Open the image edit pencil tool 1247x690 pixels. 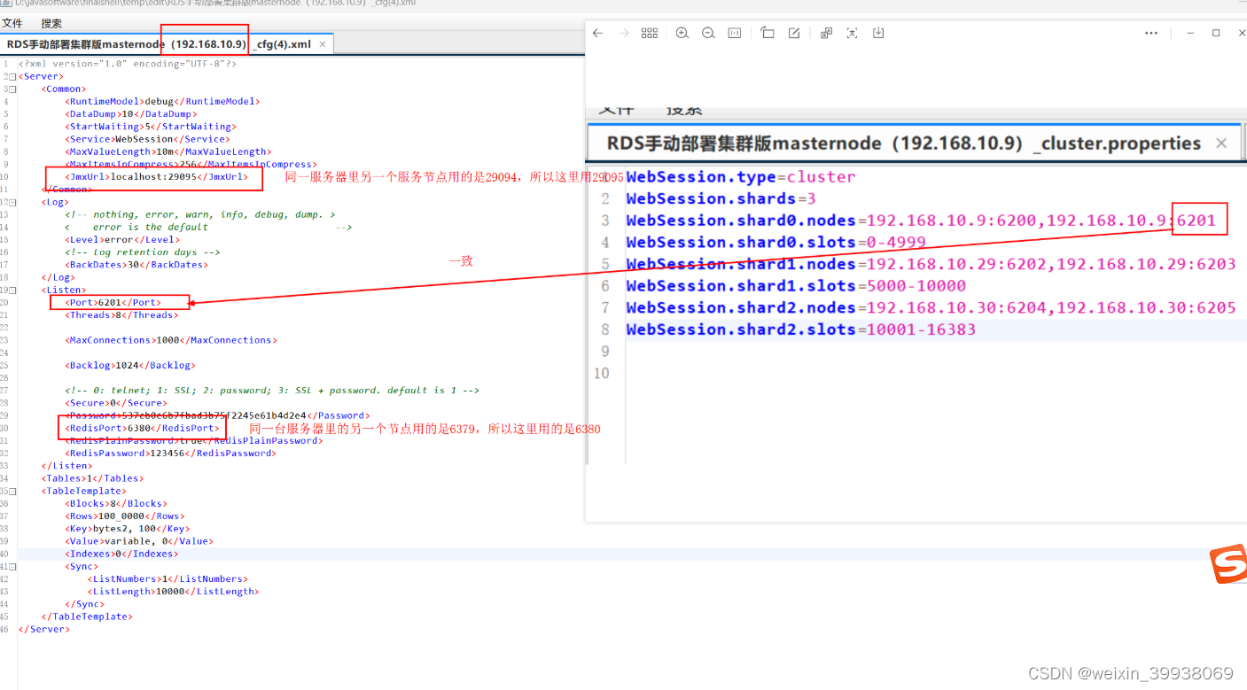794,33
